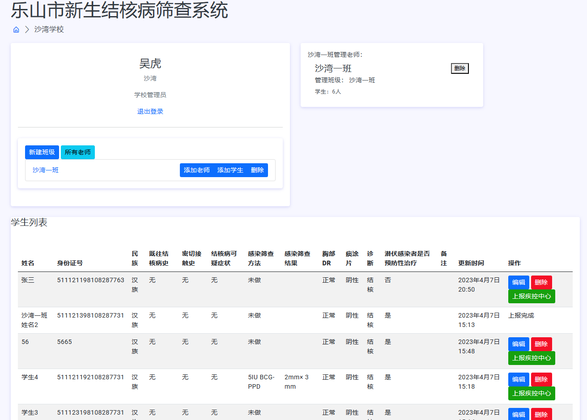Click the 上报完成 status text

(521, 315)
